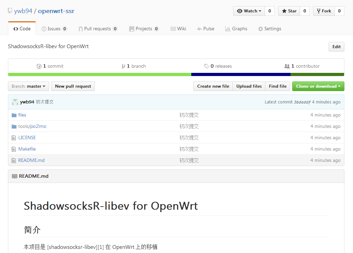353x253 pixels.
Task: Click the Graphs bar chart icon
Action: click(228, 29)
